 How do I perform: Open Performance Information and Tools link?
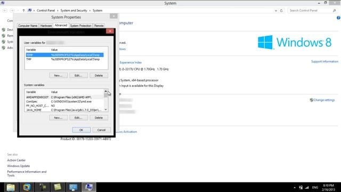27,173
